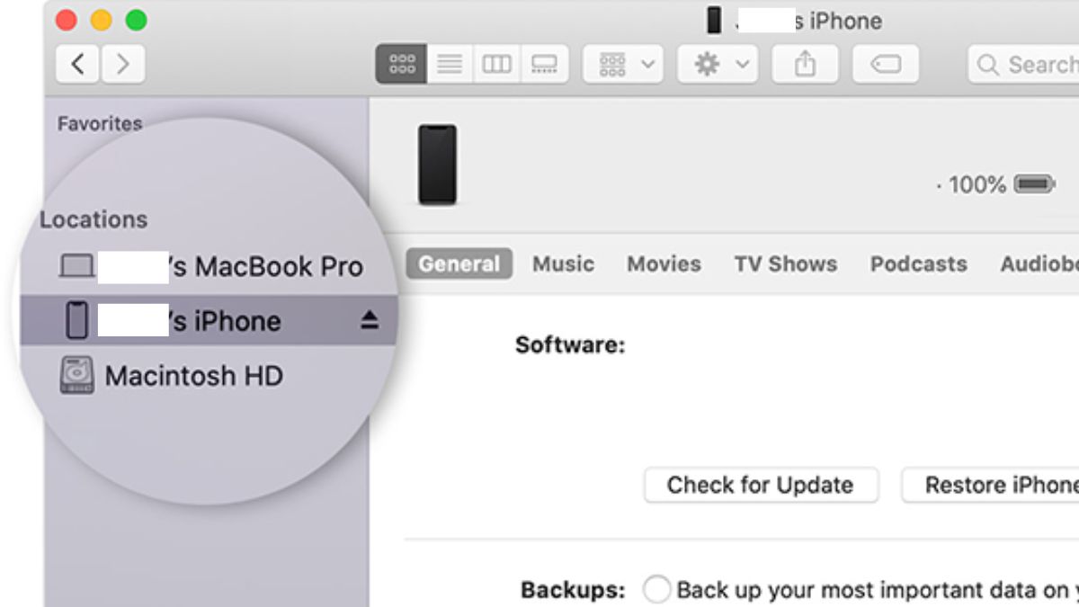Screen dimensions: 1079x607
Task: Click into the Search field
Action: tap(1023, 64)
